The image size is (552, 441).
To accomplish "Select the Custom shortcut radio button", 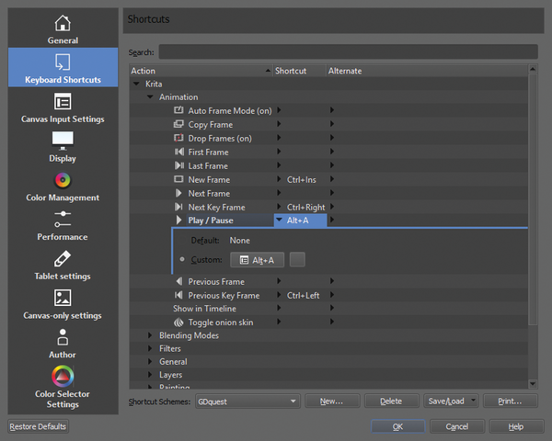I will [x=182, y=259].
